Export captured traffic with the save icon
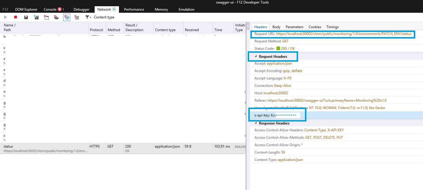The image size is (423, 190). (x=26, y=17)
